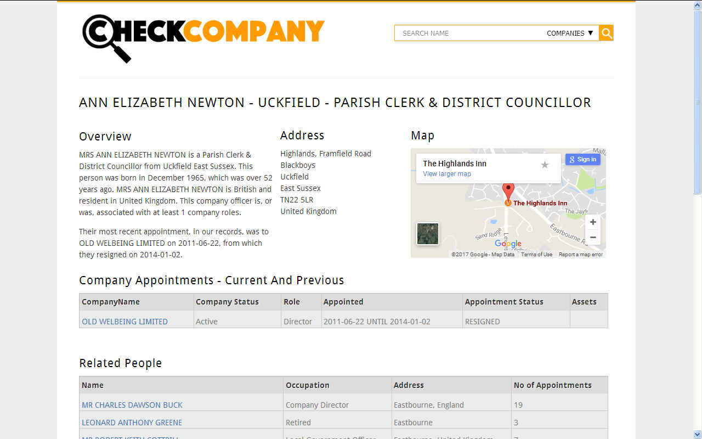Click the CheckCompany logo
702x439 pixels.
203,36
